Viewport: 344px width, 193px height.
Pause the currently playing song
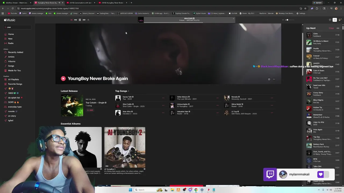click(x=80, y=20)
